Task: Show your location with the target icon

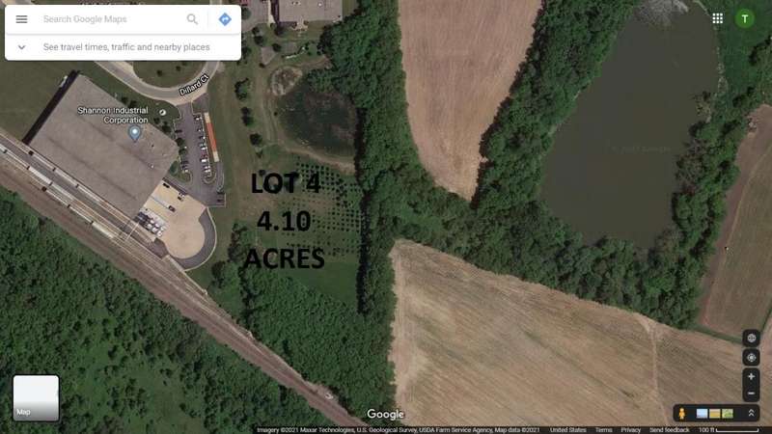Action: pos(752,357)
